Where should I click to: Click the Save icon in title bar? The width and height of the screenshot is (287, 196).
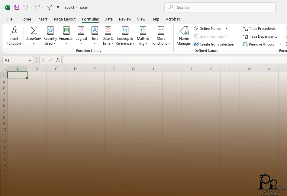tap(17, 7)
